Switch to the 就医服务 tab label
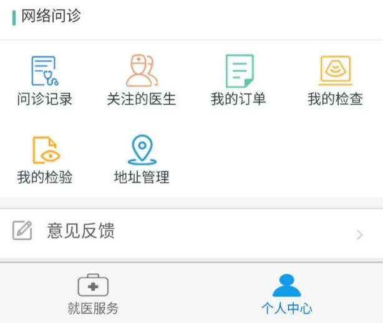383x323 pixels. point(93,308)
